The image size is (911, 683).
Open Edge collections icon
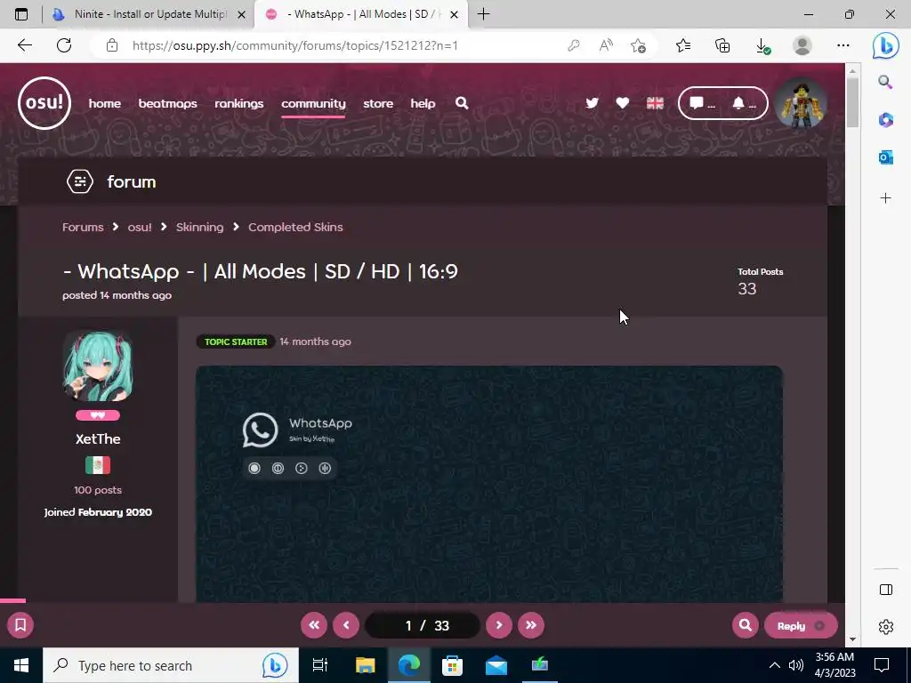coord(722,45)
